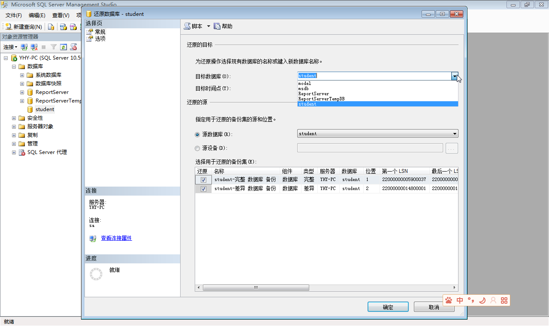Expand the 管理 management folder

14,144
